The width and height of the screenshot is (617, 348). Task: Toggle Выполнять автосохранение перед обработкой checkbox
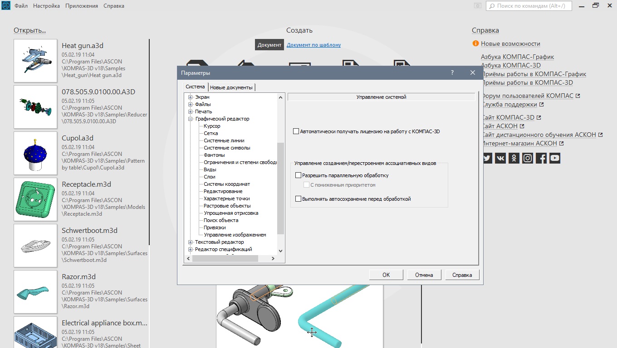pos(298,199)
